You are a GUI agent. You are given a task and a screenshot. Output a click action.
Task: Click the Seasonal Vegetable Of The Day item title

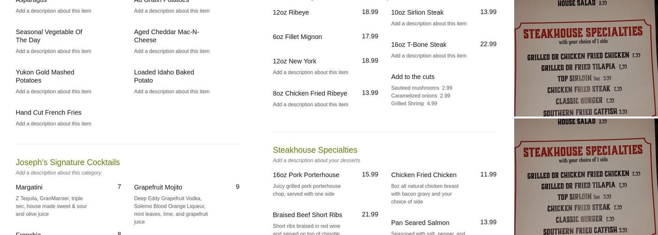tap(49, 36)
